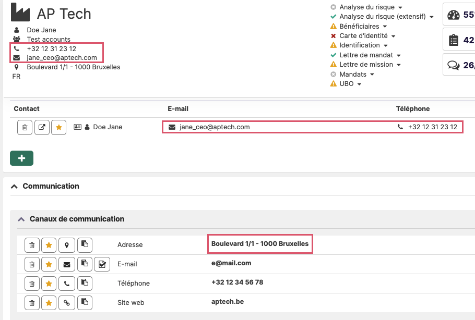The height and width of the screenshot is (320, 475).
Task: Click header phone number +32 12 31 23 12
Action: tap(52, 48)
